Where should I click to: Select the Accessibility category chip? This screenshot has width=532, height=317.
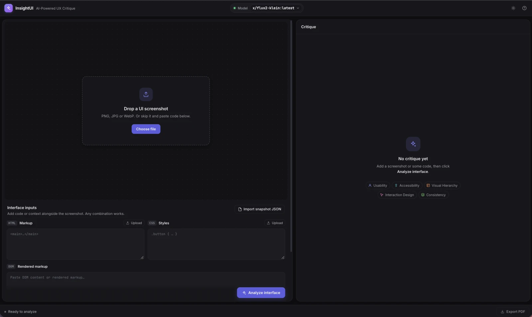coord(407,186)
